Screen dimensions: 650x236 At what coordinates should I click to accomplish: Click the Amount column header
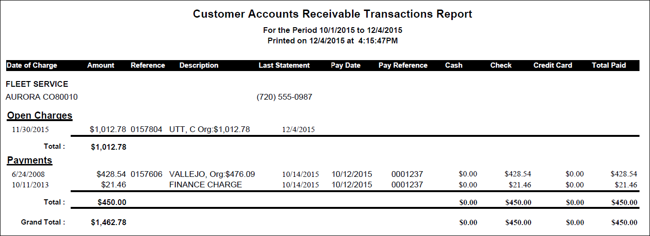(x=101, y=65)
